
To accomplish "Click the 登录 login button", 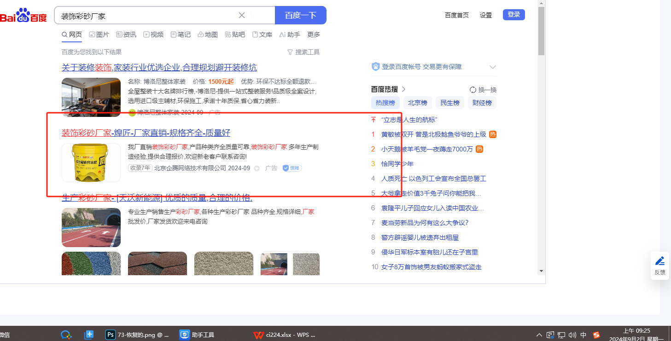I will click(513, 15).
